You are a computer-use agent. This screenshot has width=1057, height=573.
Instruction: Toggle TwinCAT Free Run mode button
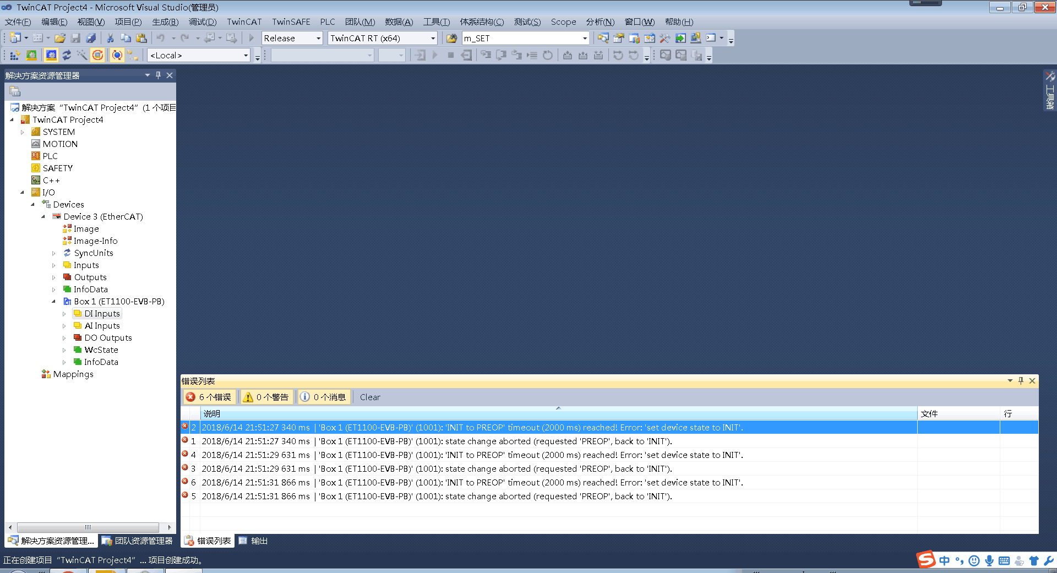click(98, 55)
